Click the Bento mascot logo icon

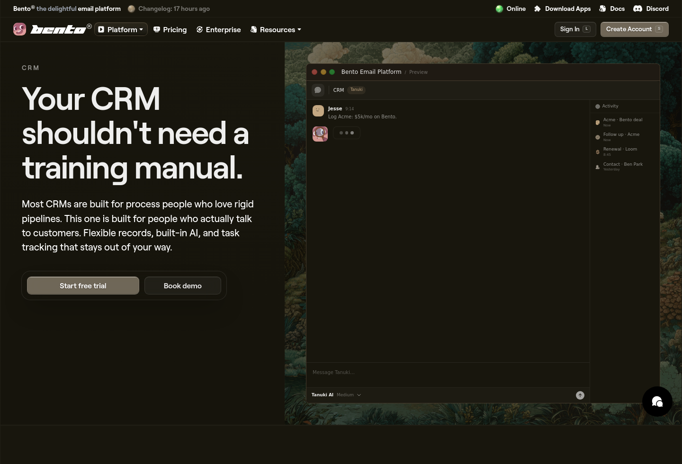pyautogui.click(x=19, y=29)
